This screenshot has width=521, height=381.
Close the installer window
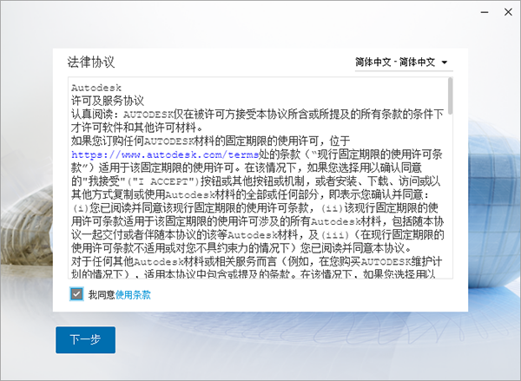coord(508,12)
